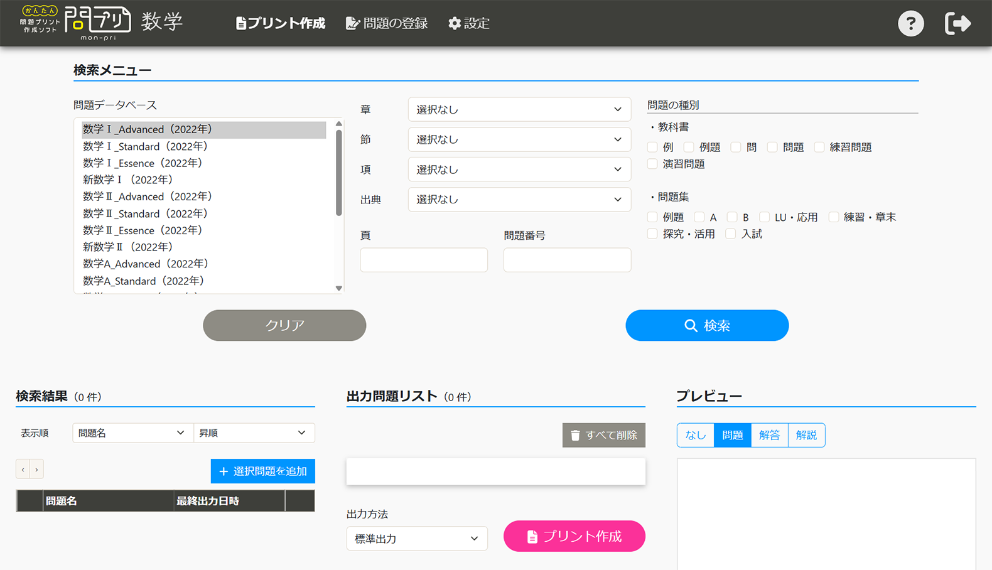The image size is (992, 570).
Task: Open the 出典 dropdown
Action: [x=519, y=200]
